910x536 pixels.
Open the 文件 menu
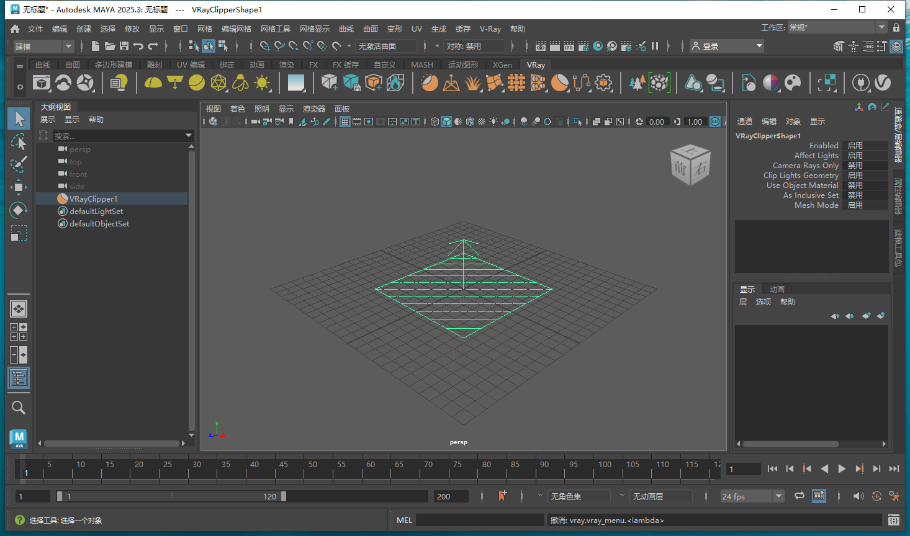point(35,29)
